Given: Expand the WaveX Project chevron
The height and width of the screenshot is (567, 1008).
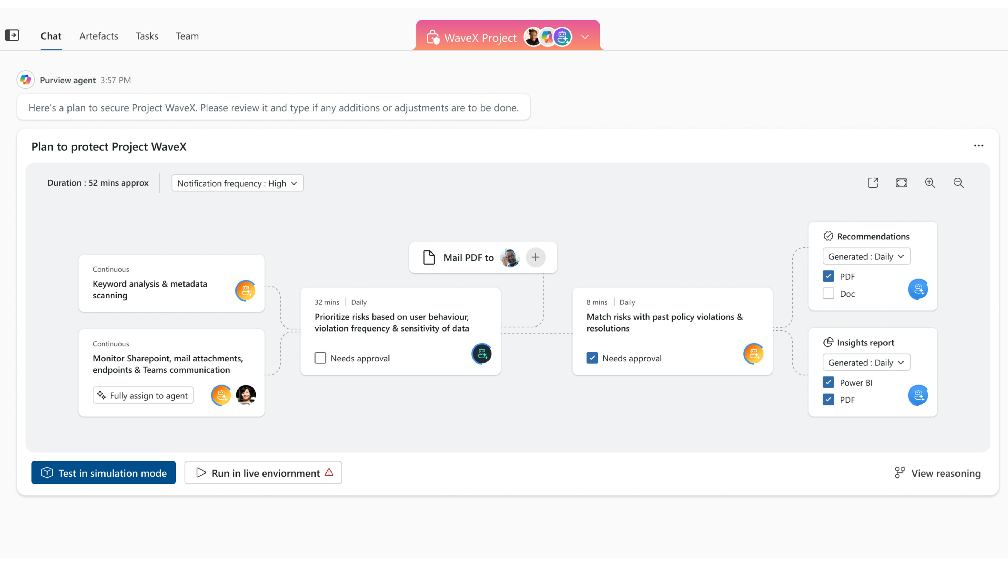Looking at the screenshot, I should click(x=585, y=37).
